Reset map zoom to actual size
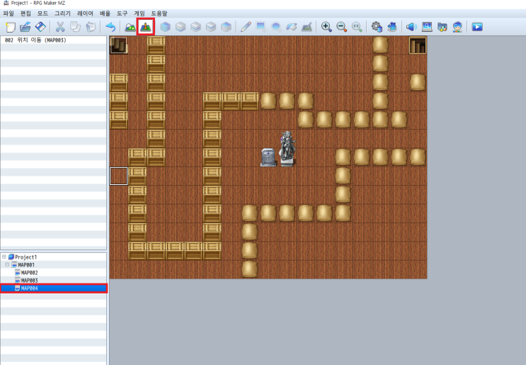Image resolution: width=526 pixels, height=365 pixels. coord(357,27)
